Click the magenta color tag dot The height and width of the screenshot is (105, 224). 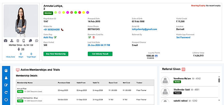click(68, 12)
